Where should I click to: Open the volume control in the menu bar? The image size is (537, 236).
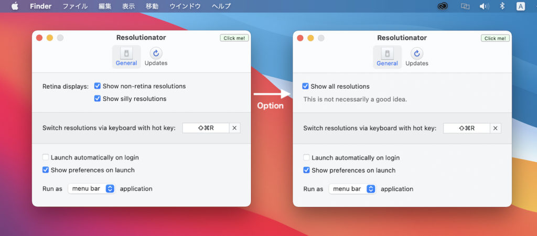tap(484, 6)
